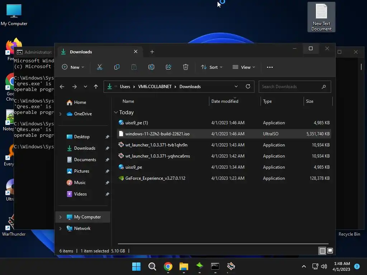This screenshot has height=275, width=367.
Task: Open Recycle Bin on desktop
Action: [x=349, y=234]
